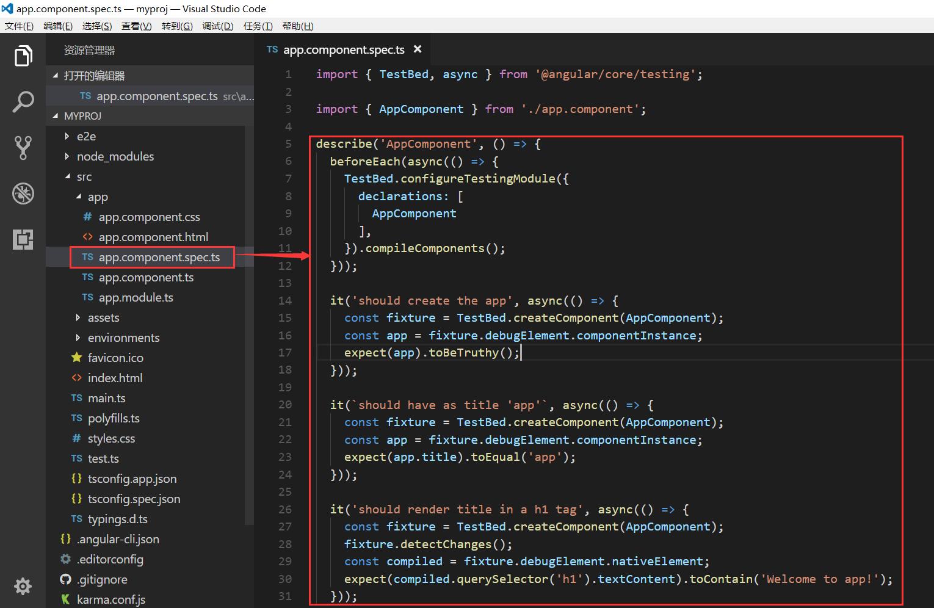The height and width of the screenshot is (608, 934).
Task: Open app.module.ts file
Action: click(145, 297)
